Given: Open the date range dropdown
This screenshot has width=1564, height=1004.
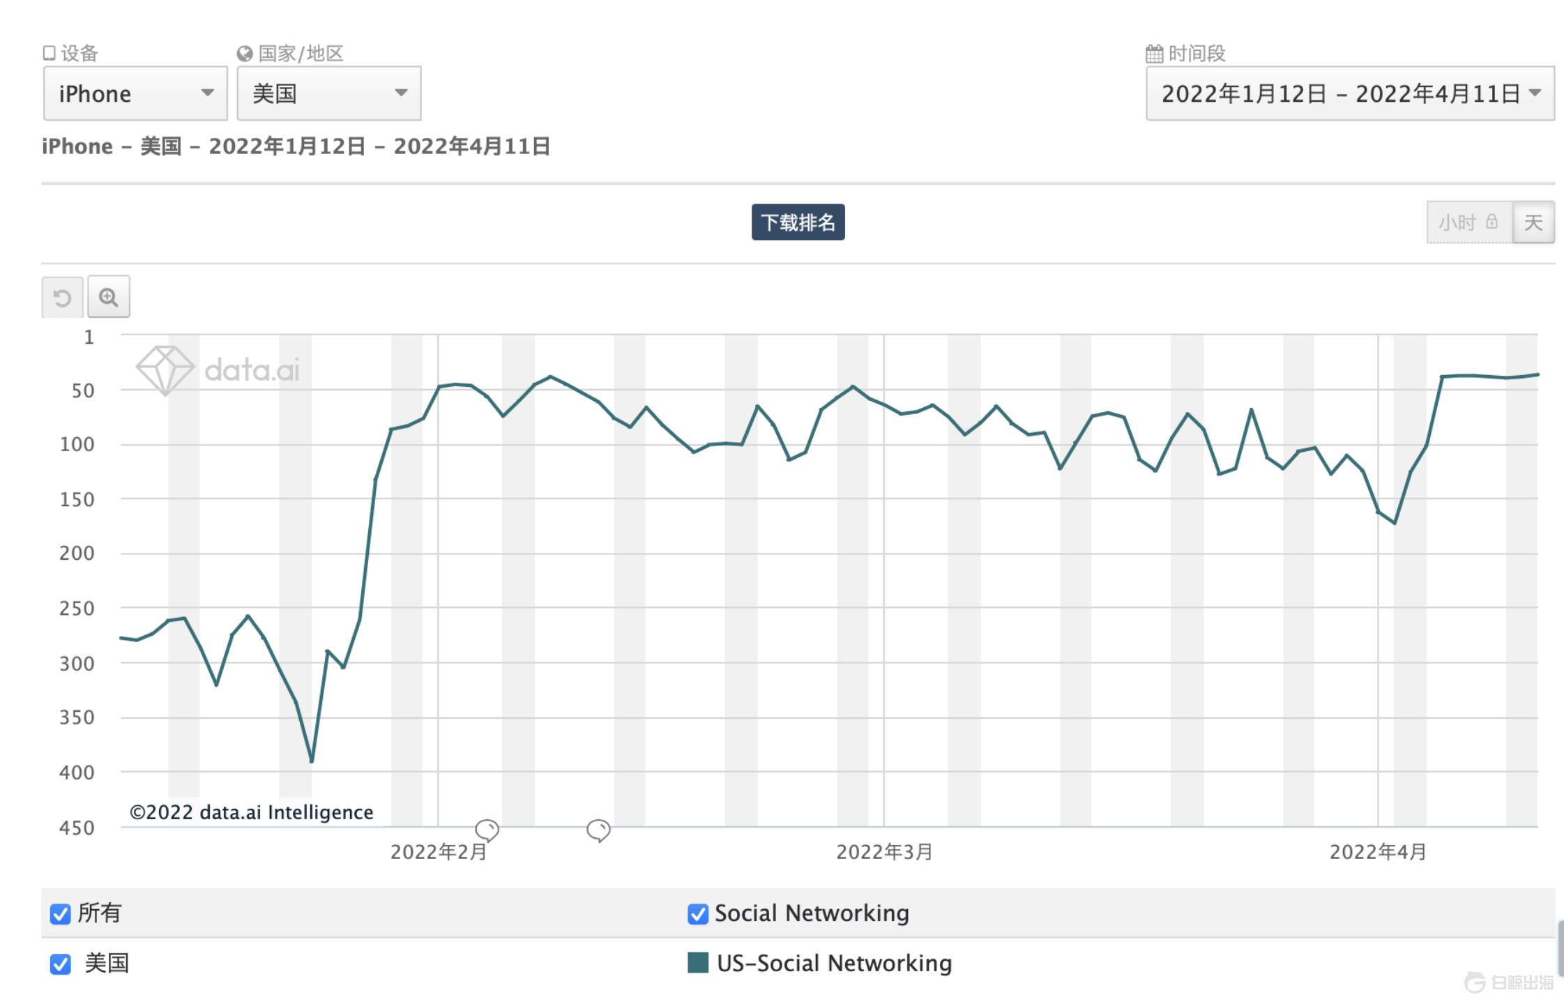Looking at the screenshot, I should coord(1350,93).
